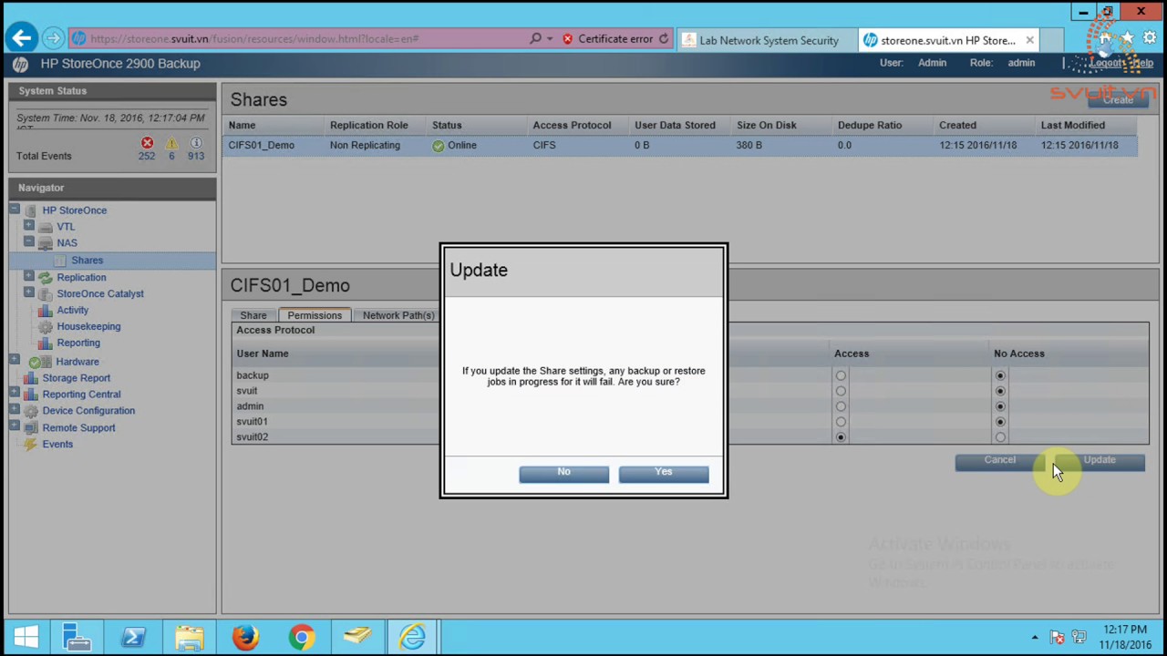Select Access radio for user svuit
This screenshot has width=1167, height=656.
[841, 391]
